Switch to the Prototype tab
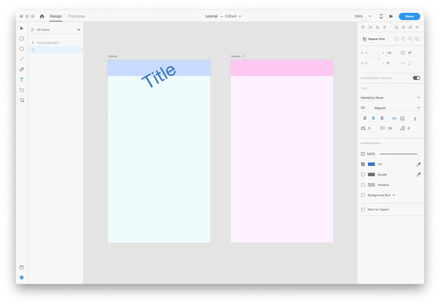This screenshot has width=440, height=305. 76,16
